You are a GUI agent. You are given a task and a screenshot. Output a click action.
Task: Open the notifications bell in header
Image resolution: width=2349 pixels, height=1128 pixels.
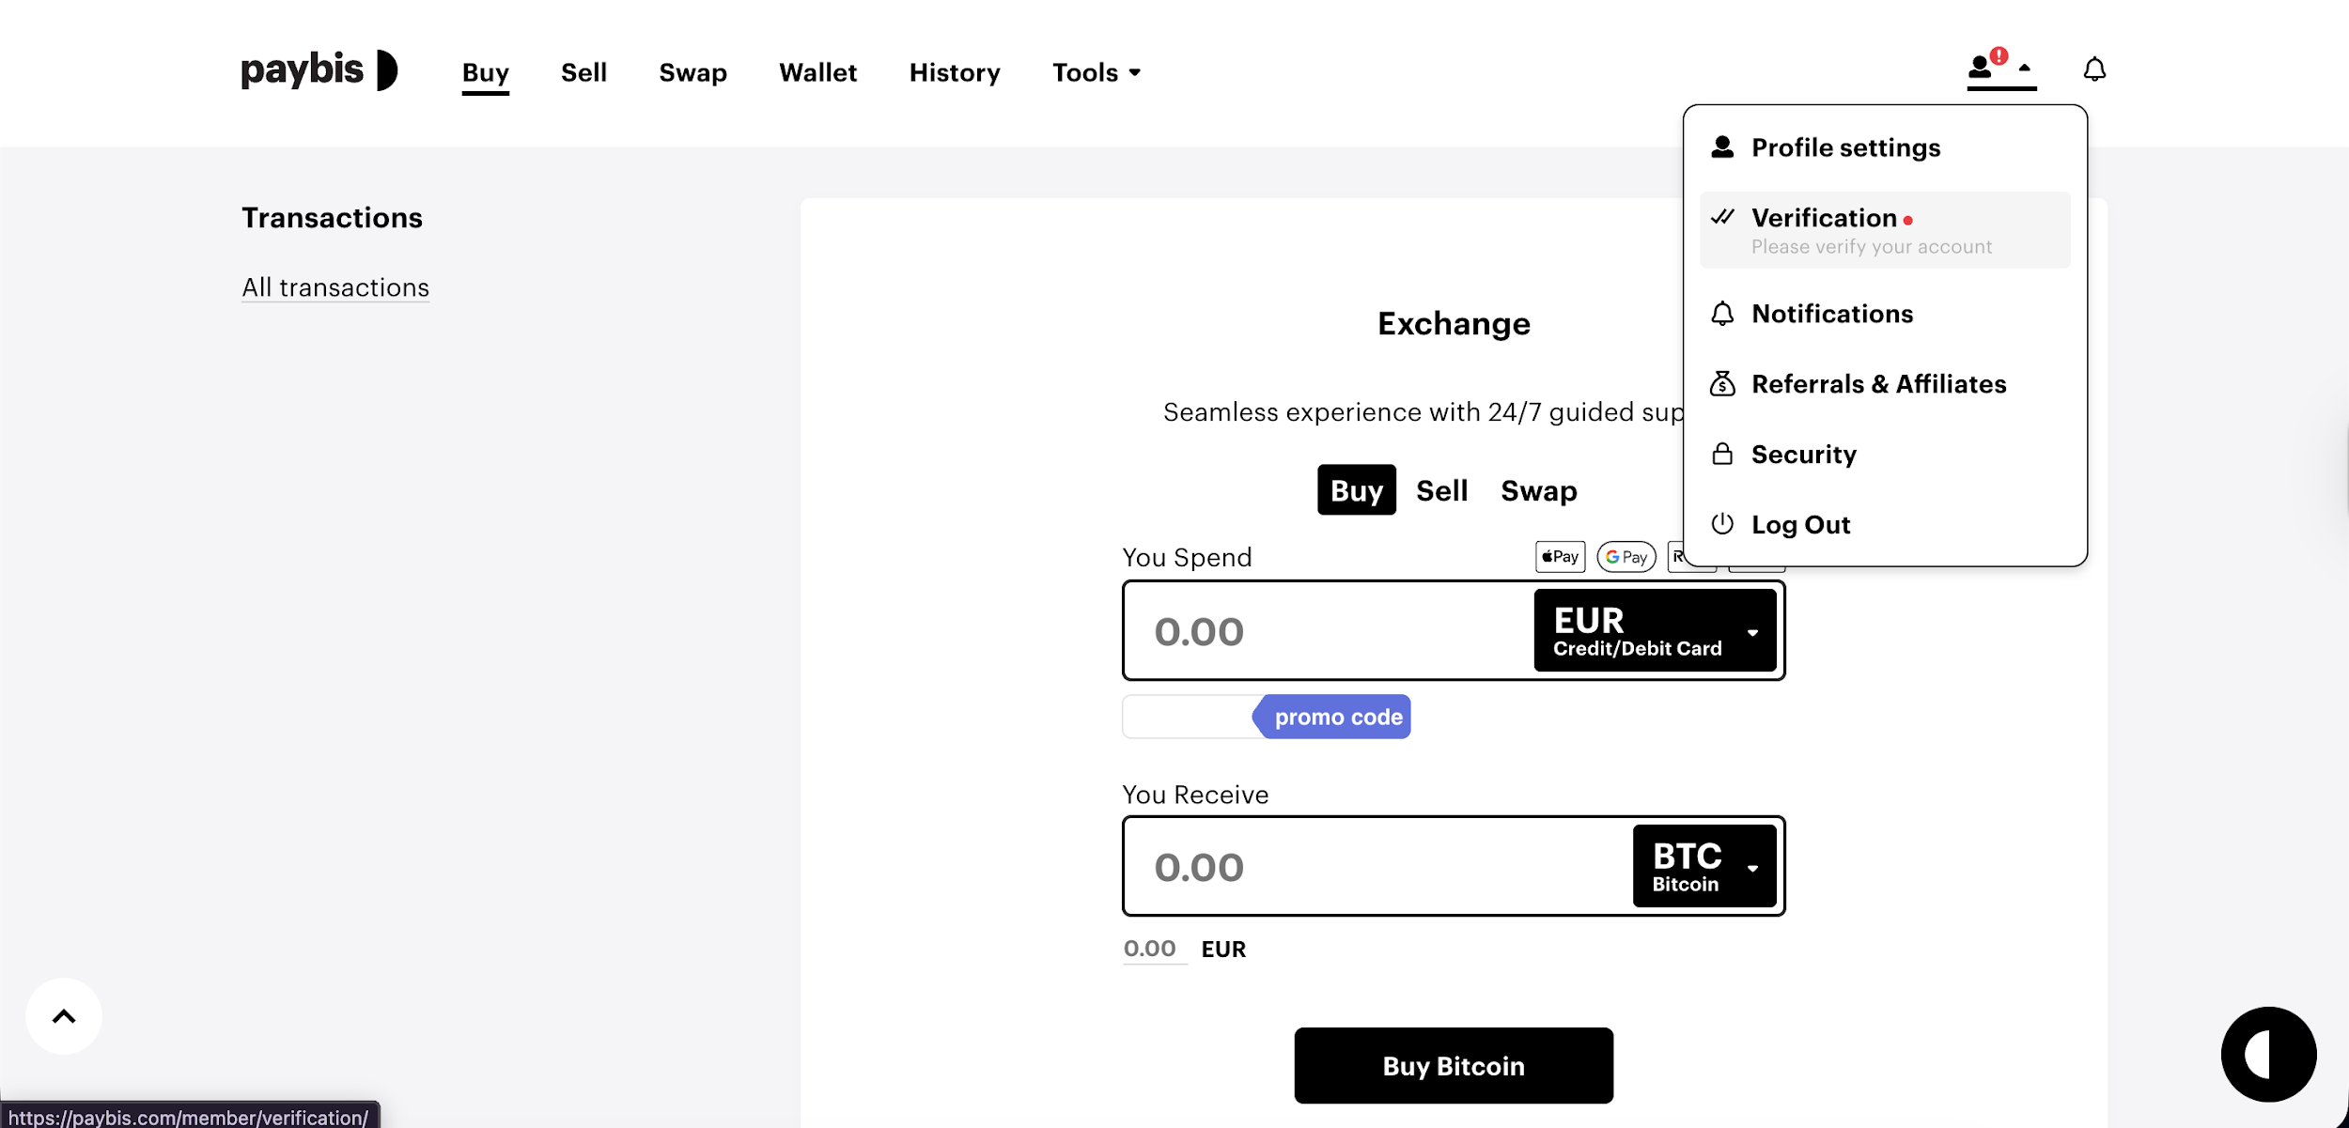[x=2094, y=70]
